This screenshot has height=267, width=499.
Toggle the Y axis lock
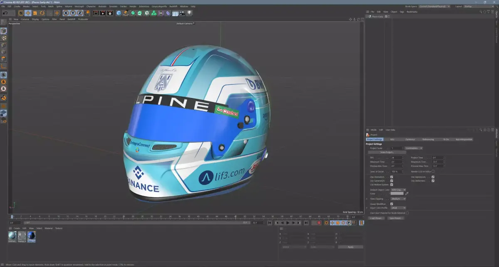73,13
